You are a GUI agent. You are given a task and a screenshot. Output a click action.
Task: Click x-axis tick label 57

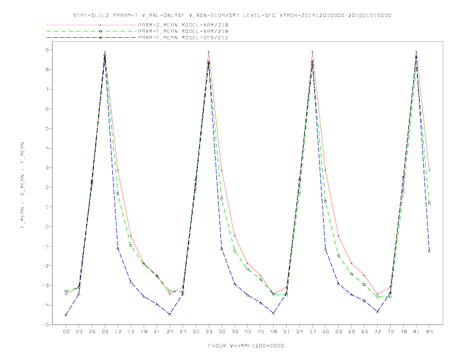point(313,332)
